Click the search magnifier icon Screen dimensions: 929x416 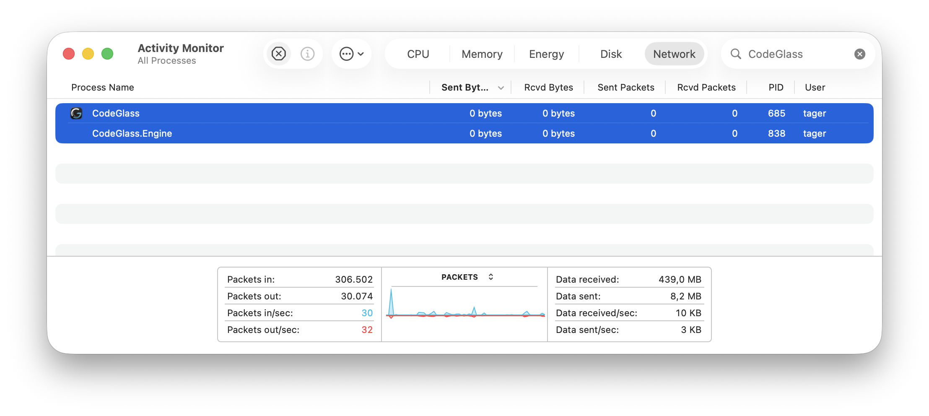point(736,54)
